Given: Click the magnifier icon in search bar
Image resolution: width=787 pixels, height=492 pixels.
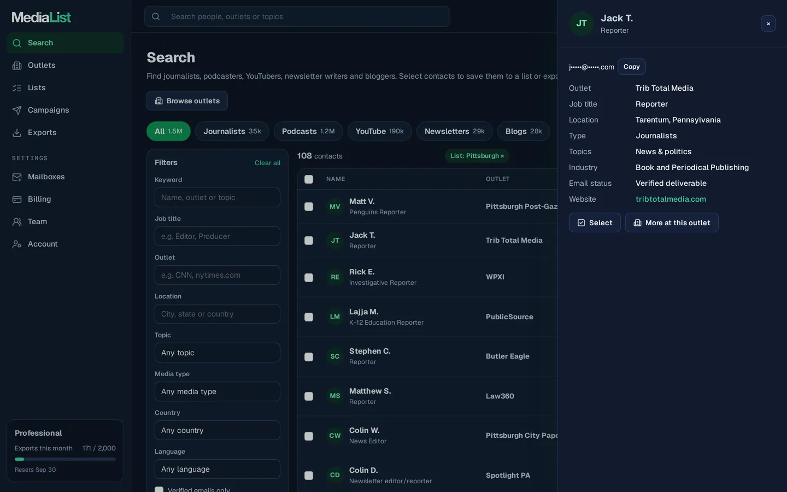Looking at the screenshot, I should click(156, 16).
